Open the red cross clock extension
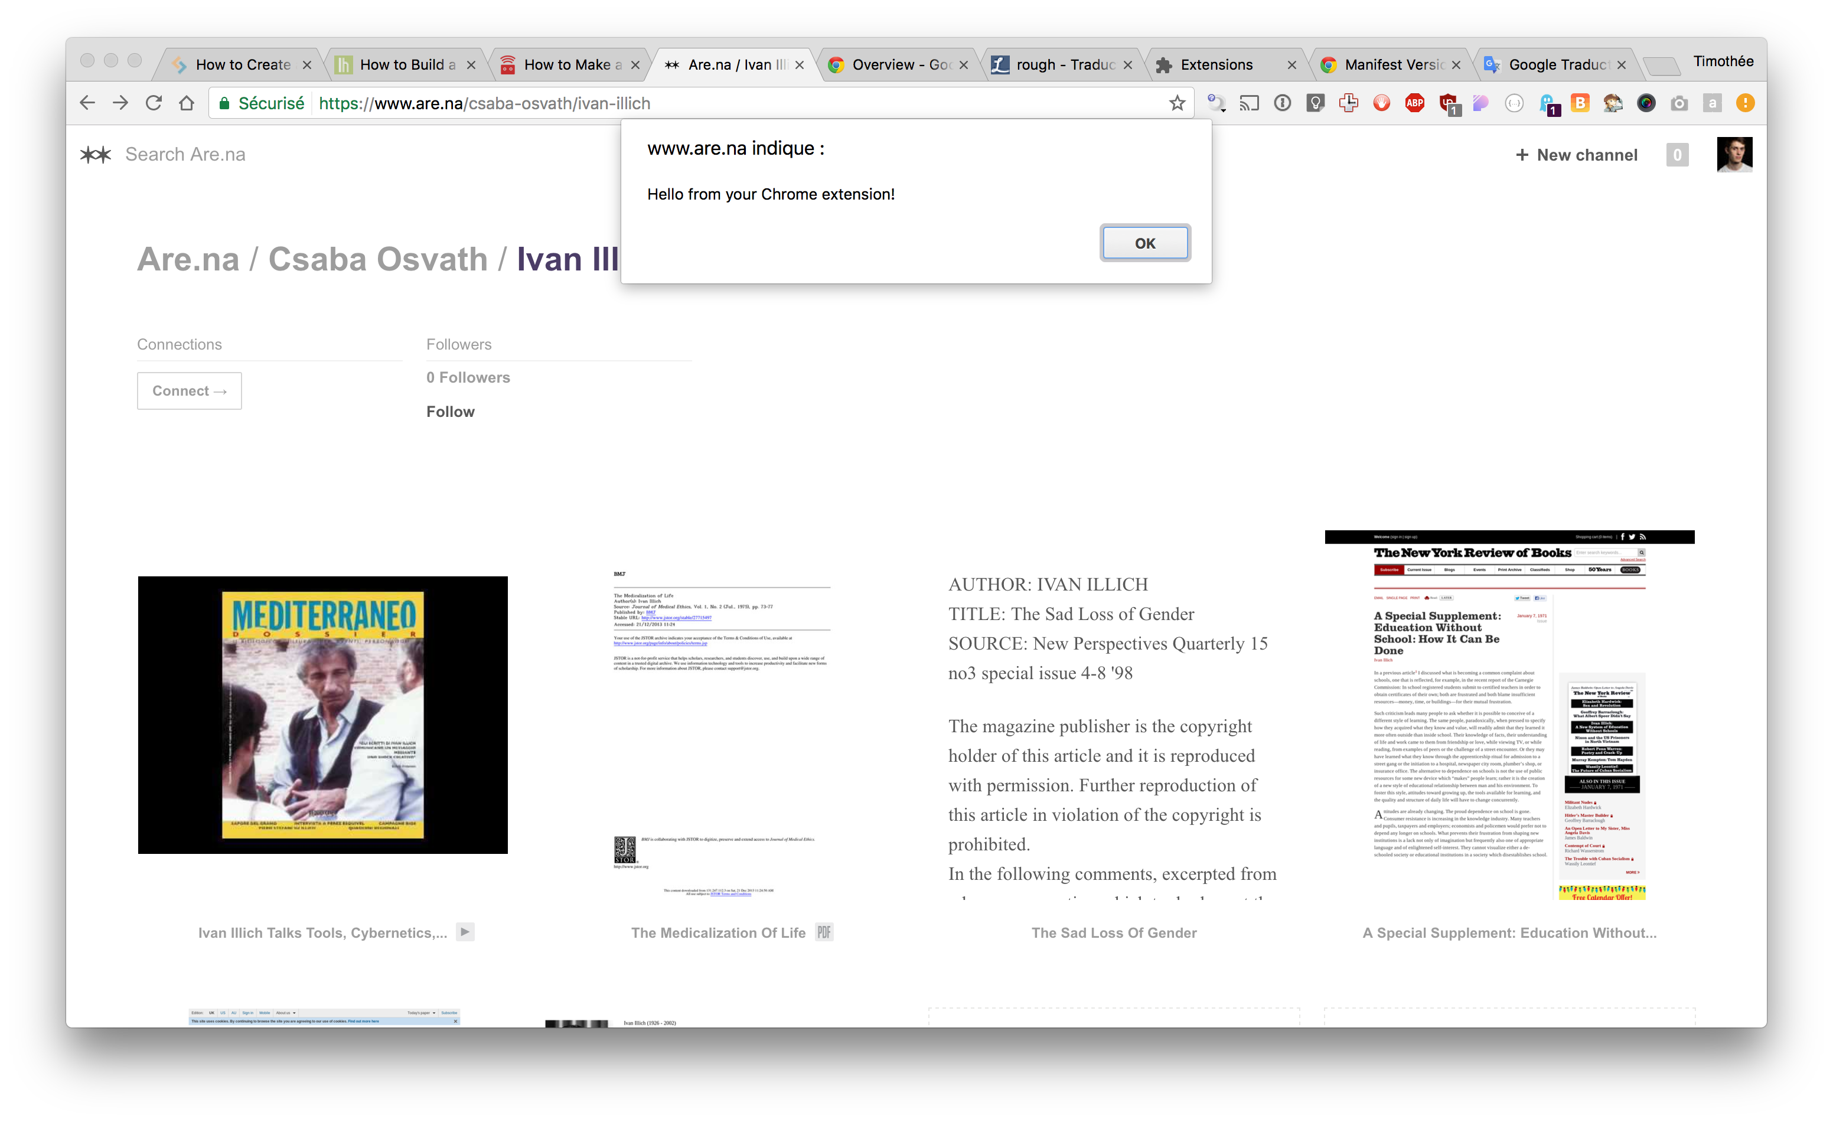 point(1349,103)
